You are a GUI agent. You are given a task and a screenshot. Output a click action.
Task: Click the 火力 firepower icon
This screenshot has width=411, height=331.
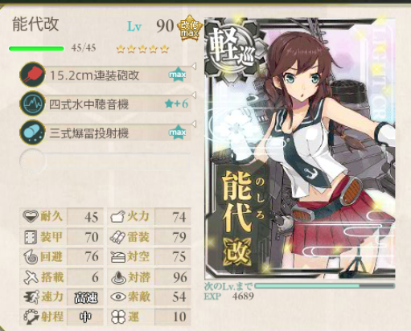[x=117, y=216]
